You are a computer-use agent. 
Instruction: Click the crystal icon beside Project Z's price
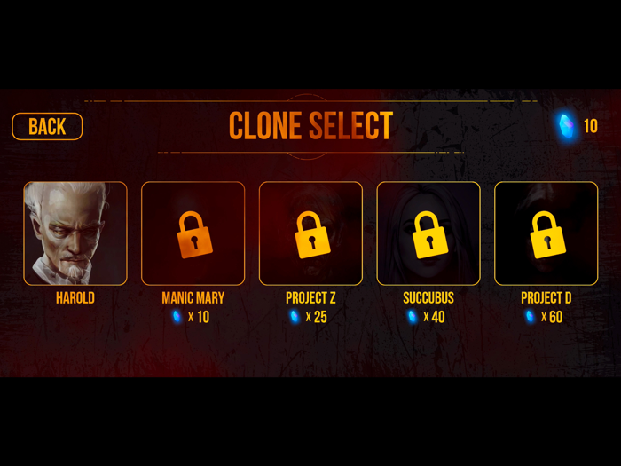pos(295,317)
